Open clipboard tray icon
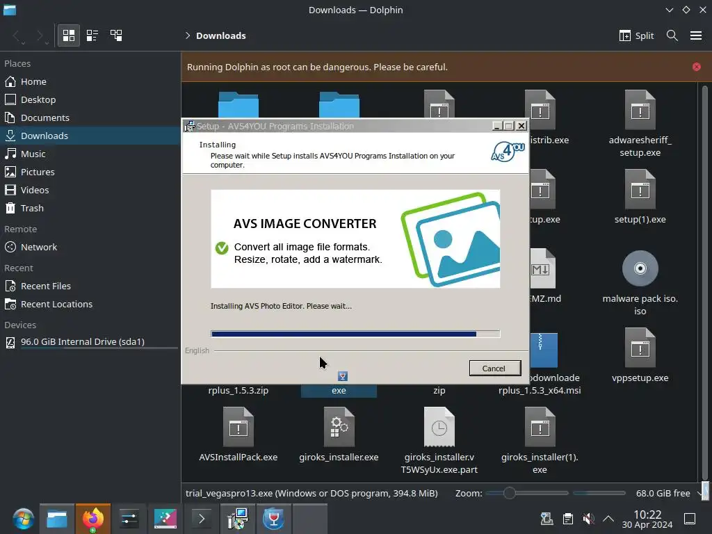The height and width of the screenshot is (534, 712). click(x=567, y=519)
